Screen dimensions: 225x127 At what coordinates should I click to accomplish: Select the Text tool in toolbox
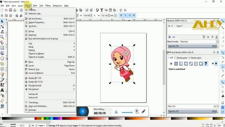[x=2, y=90]
